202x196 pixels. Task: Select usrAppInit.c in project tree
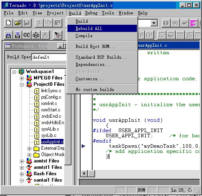[52, 142]
